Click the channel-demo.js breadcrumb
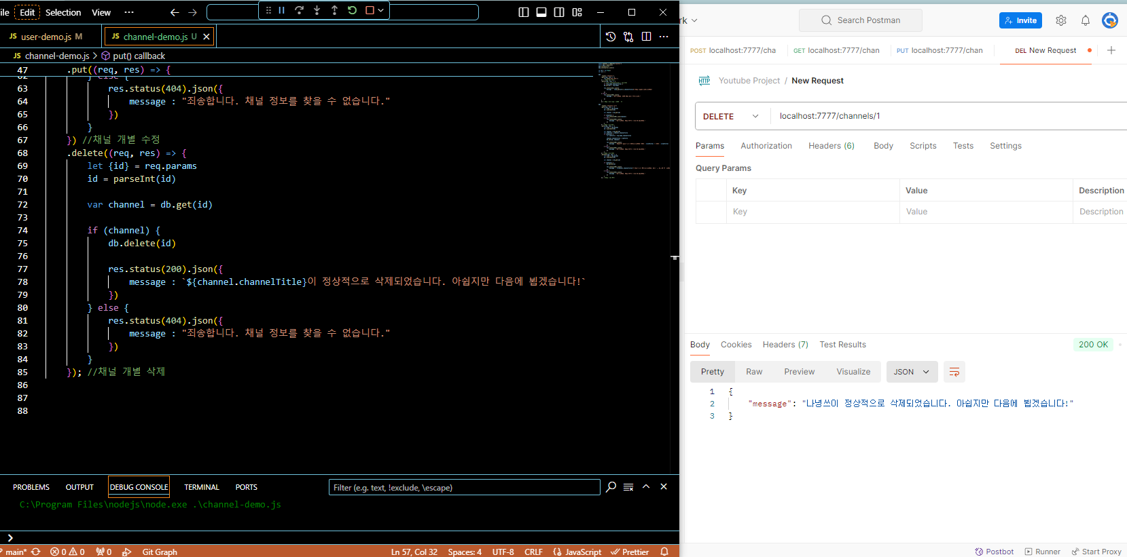This screenshot has width=1127, height=557. point(52,56)
